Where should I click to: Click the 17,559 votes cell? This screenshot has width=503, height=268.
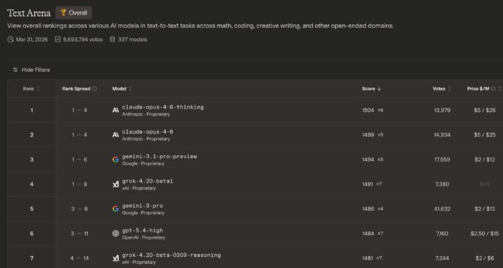[x=442, y=159]
